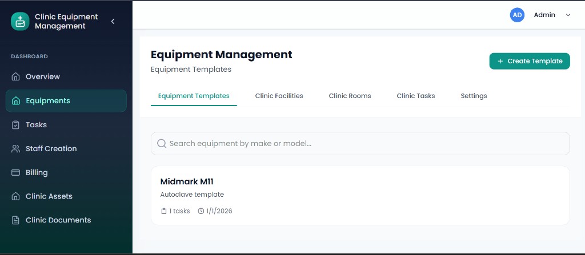
Task: Click the tasks clipboard icon on Midmark card
Action: click(163, 211)
